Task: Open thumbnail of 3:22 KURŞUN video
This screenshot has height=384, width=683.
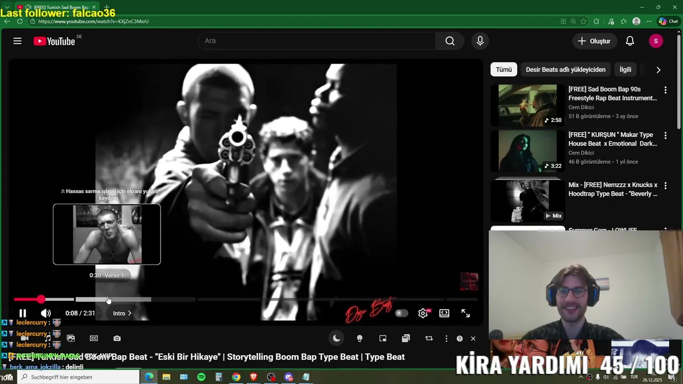Action: [528, 151]
